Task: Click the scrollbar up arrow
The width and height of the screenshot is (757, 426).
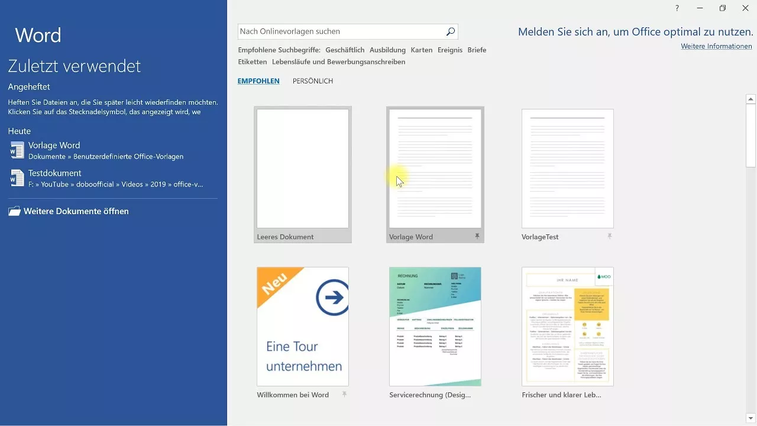Action: tap(750, 98)
